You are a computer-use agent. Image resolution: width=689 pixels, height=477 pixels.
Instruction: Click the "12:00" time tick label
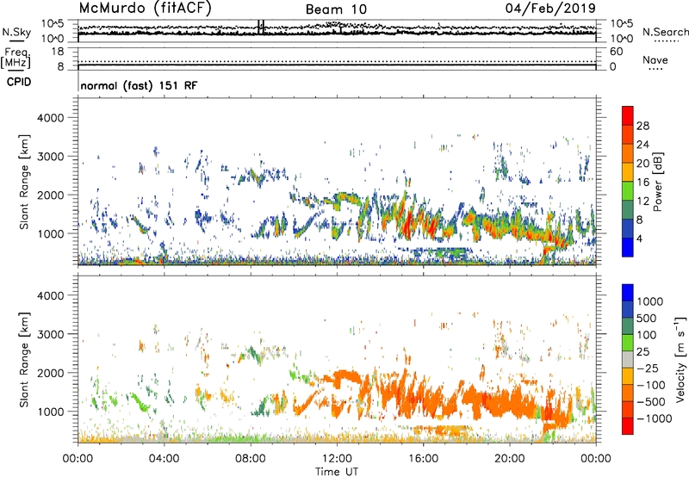[x=337, y=459]
